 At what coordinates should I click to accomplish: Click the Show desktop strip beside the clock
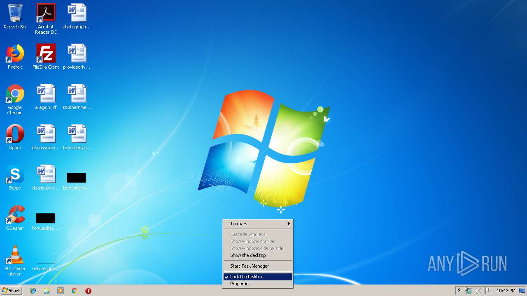(x=523, y=291)
